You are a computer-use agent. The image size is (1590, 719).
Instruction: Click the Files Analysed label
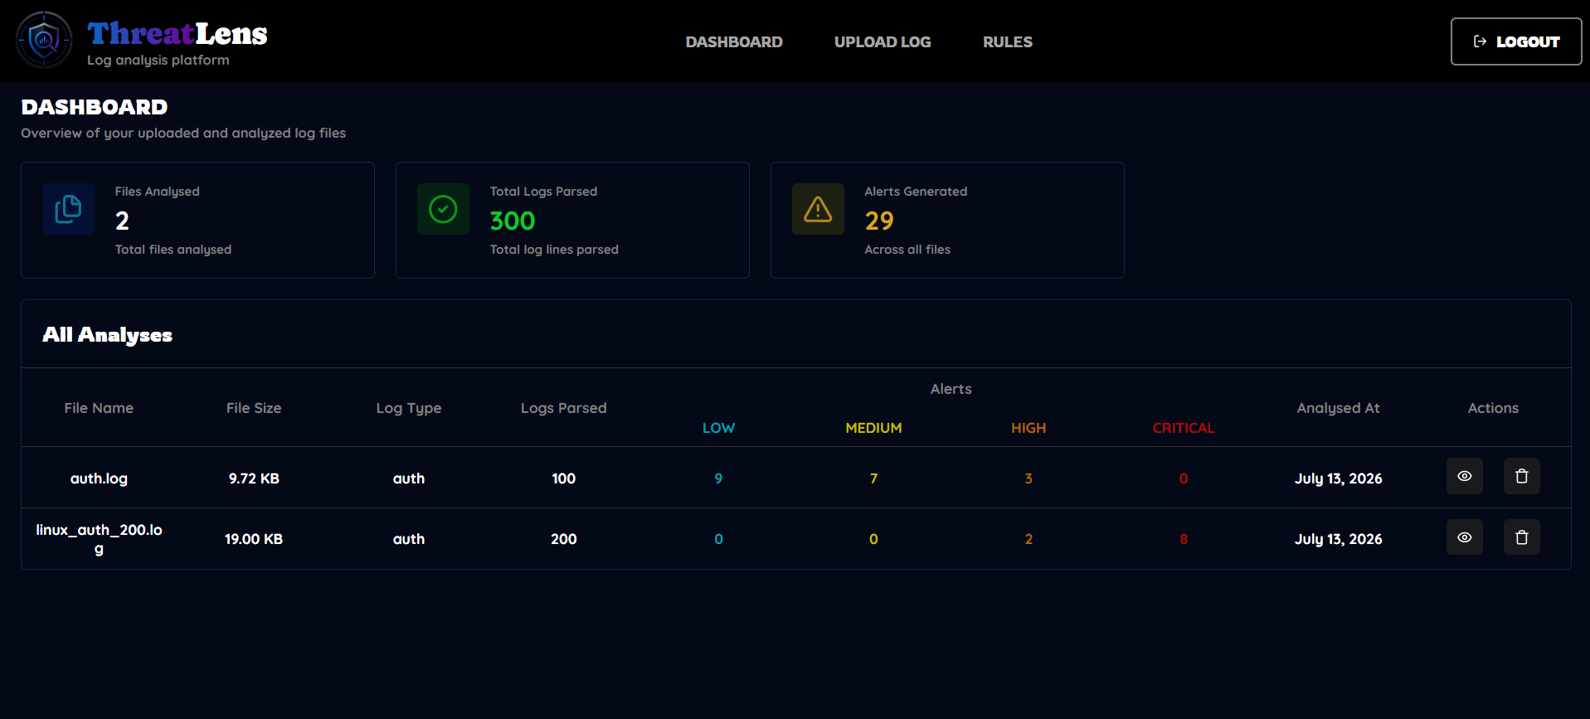(x=158, y=192)
